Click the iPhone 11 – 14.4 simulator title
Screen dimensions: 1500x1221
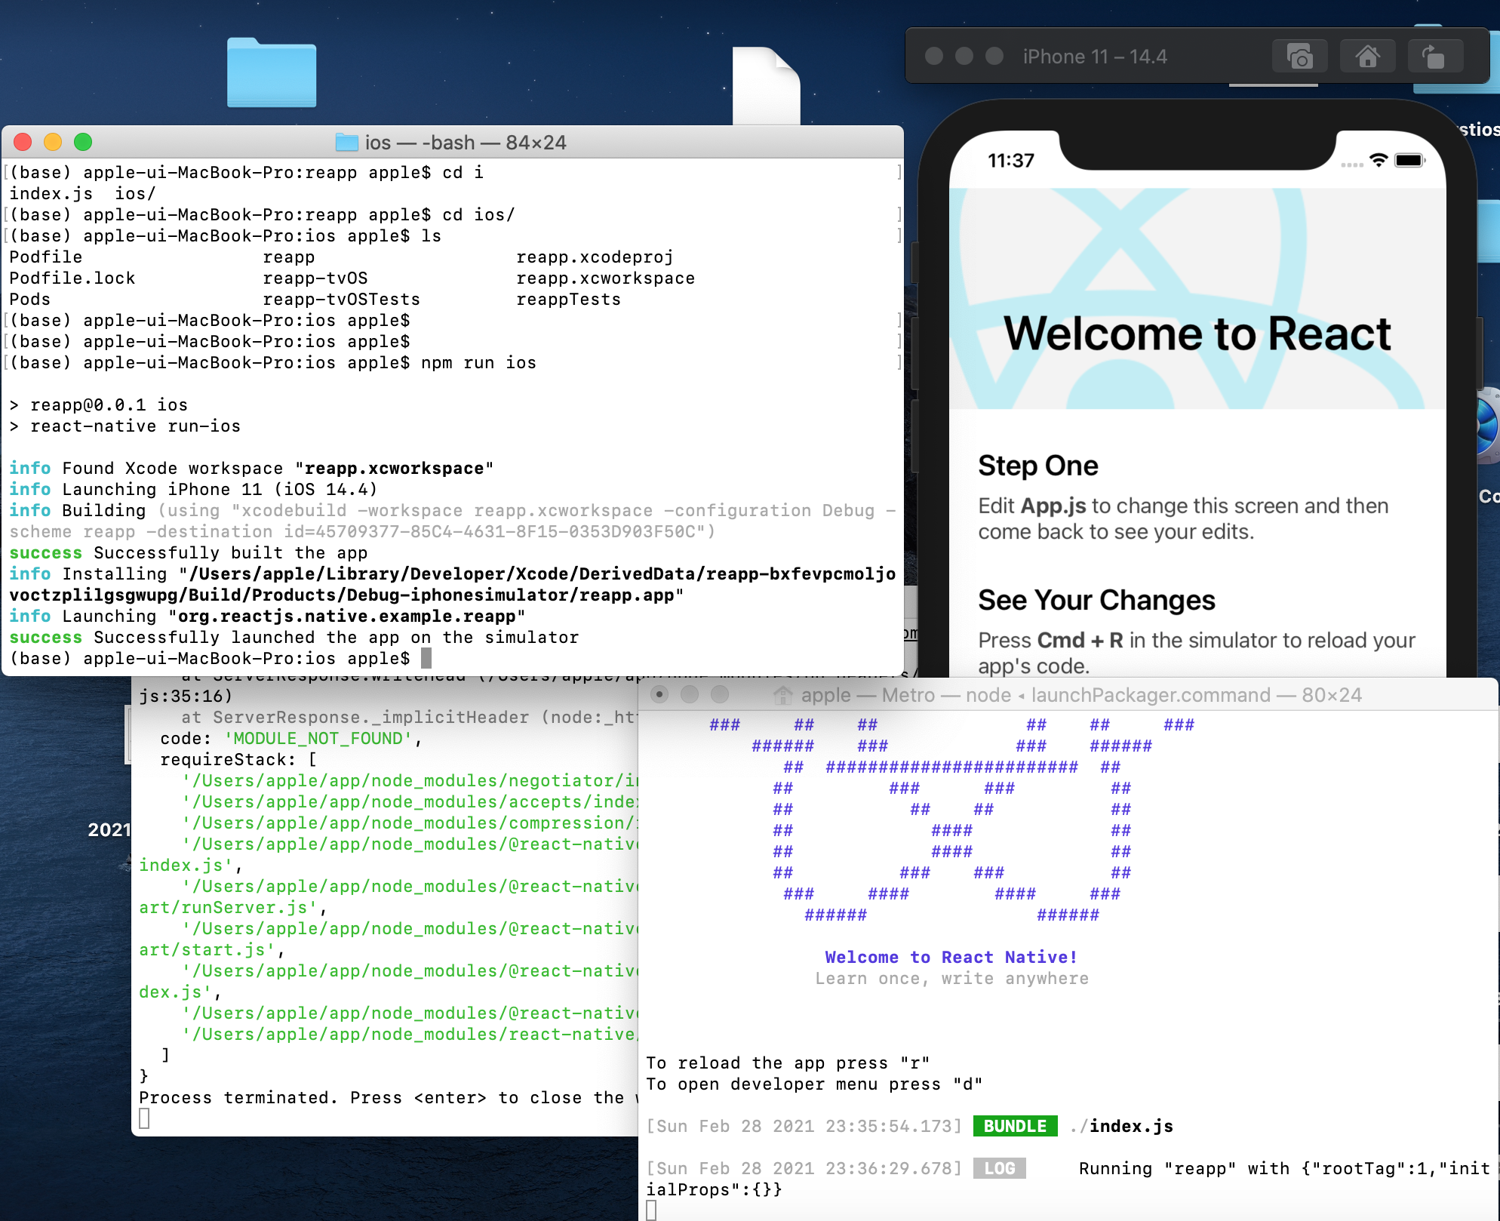(x=1094, y=57)
